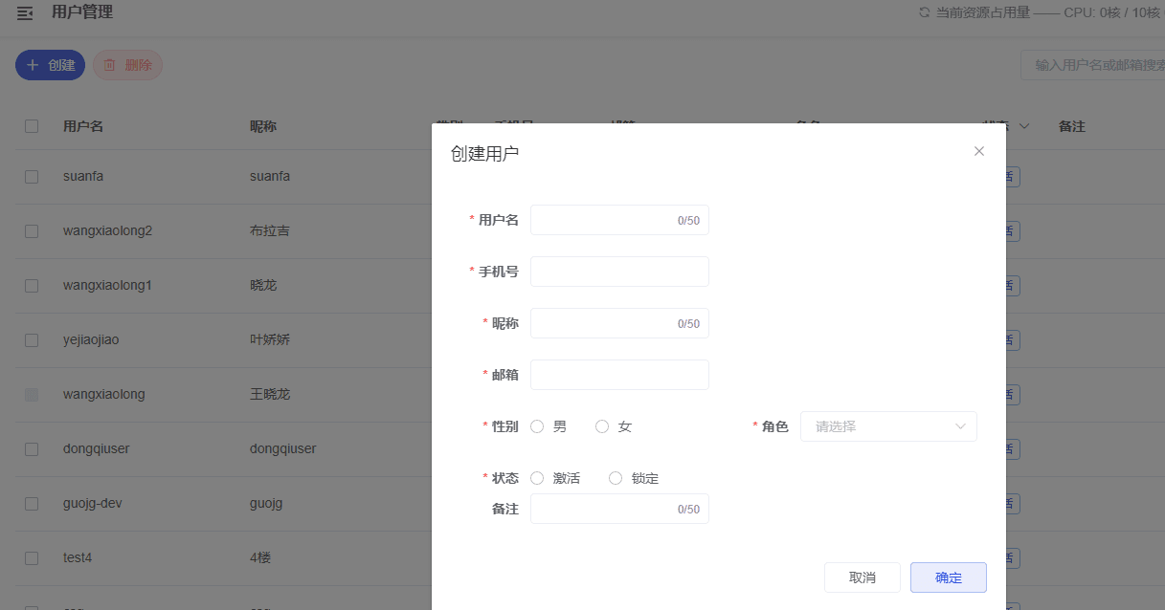Collapse the sidebar menu hamburger icon
Screen dimensions: 1165x610
(25, 13)
